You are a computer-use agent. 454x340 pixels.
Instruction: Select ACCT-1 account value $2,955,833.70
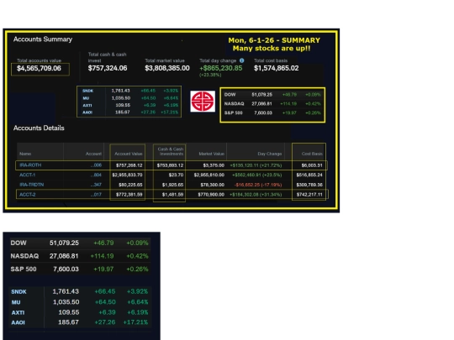[x=127, y=175]
